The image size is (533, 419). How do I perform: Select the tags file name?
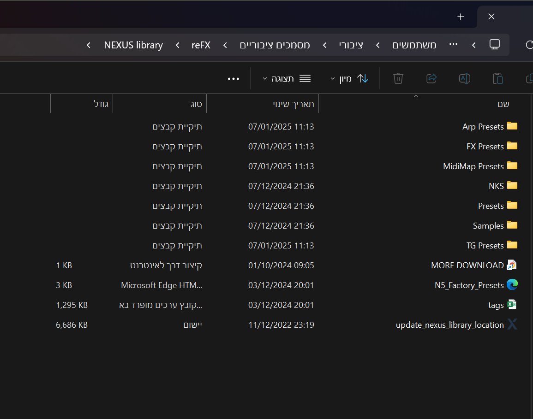coord(496,305)
